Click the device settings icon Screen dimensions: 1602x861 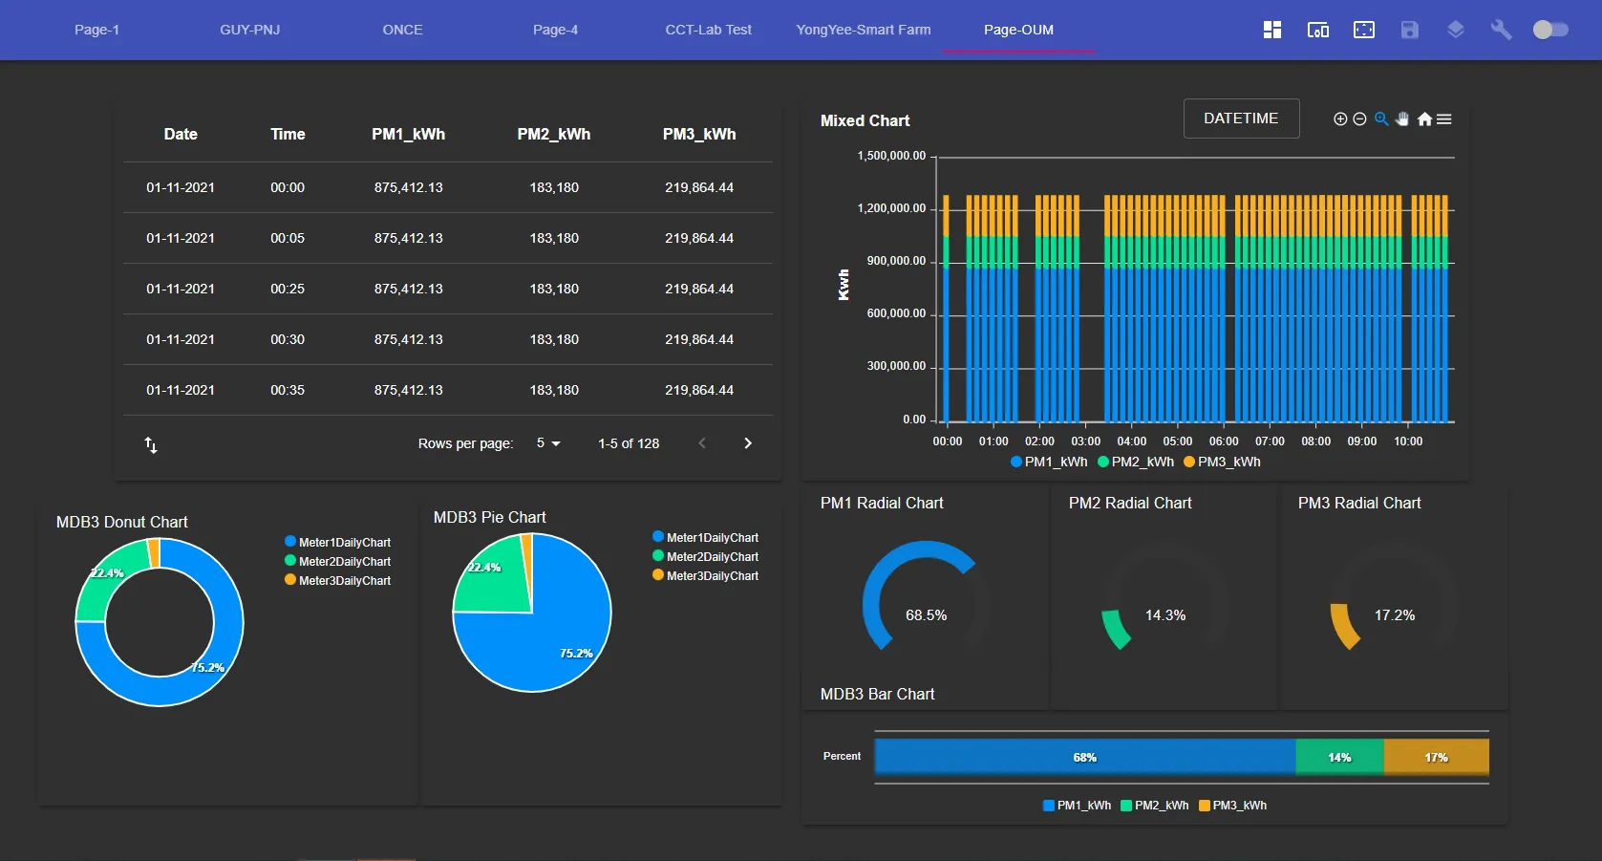(x=1317, y=30)
